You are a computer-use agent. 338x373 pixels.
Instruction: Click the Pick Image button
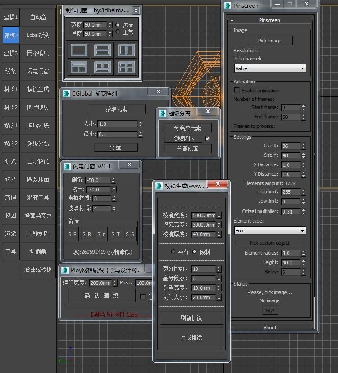(270, 41)
